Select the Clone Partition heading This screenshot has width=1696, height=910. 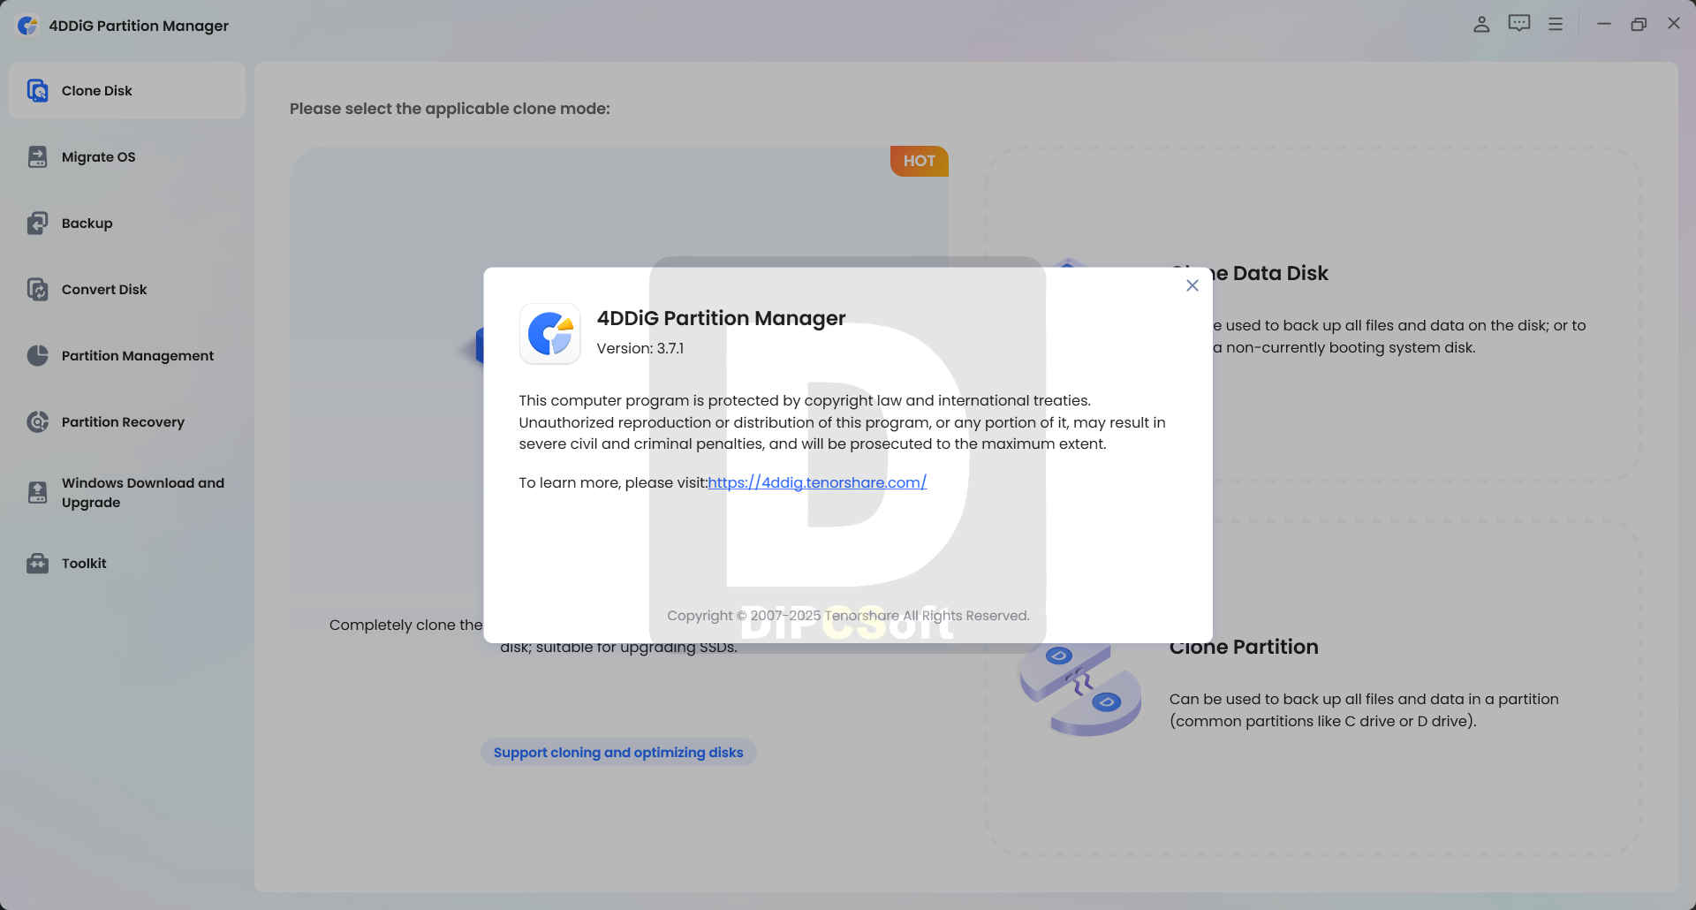pos(1244,647)
